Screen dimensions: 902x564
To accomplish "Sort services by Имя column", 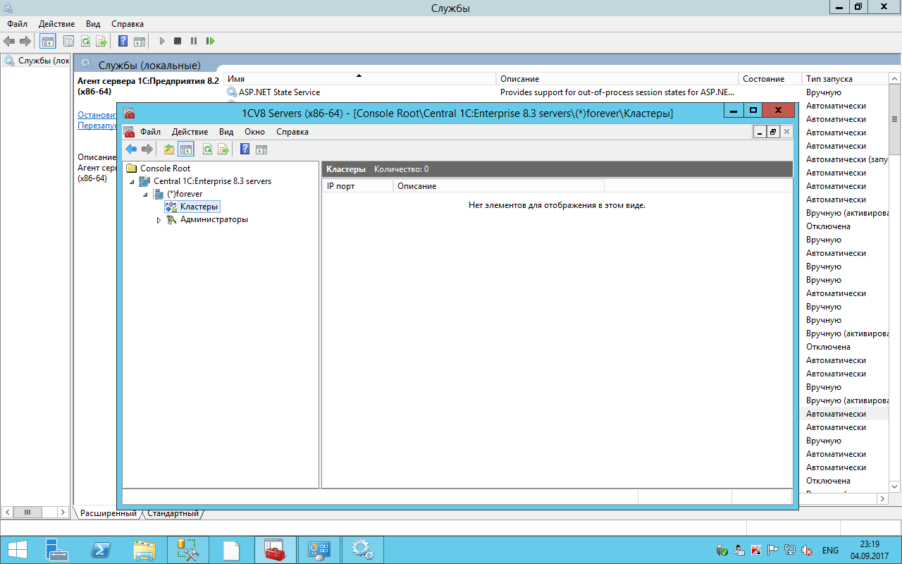I will point(360,79).
